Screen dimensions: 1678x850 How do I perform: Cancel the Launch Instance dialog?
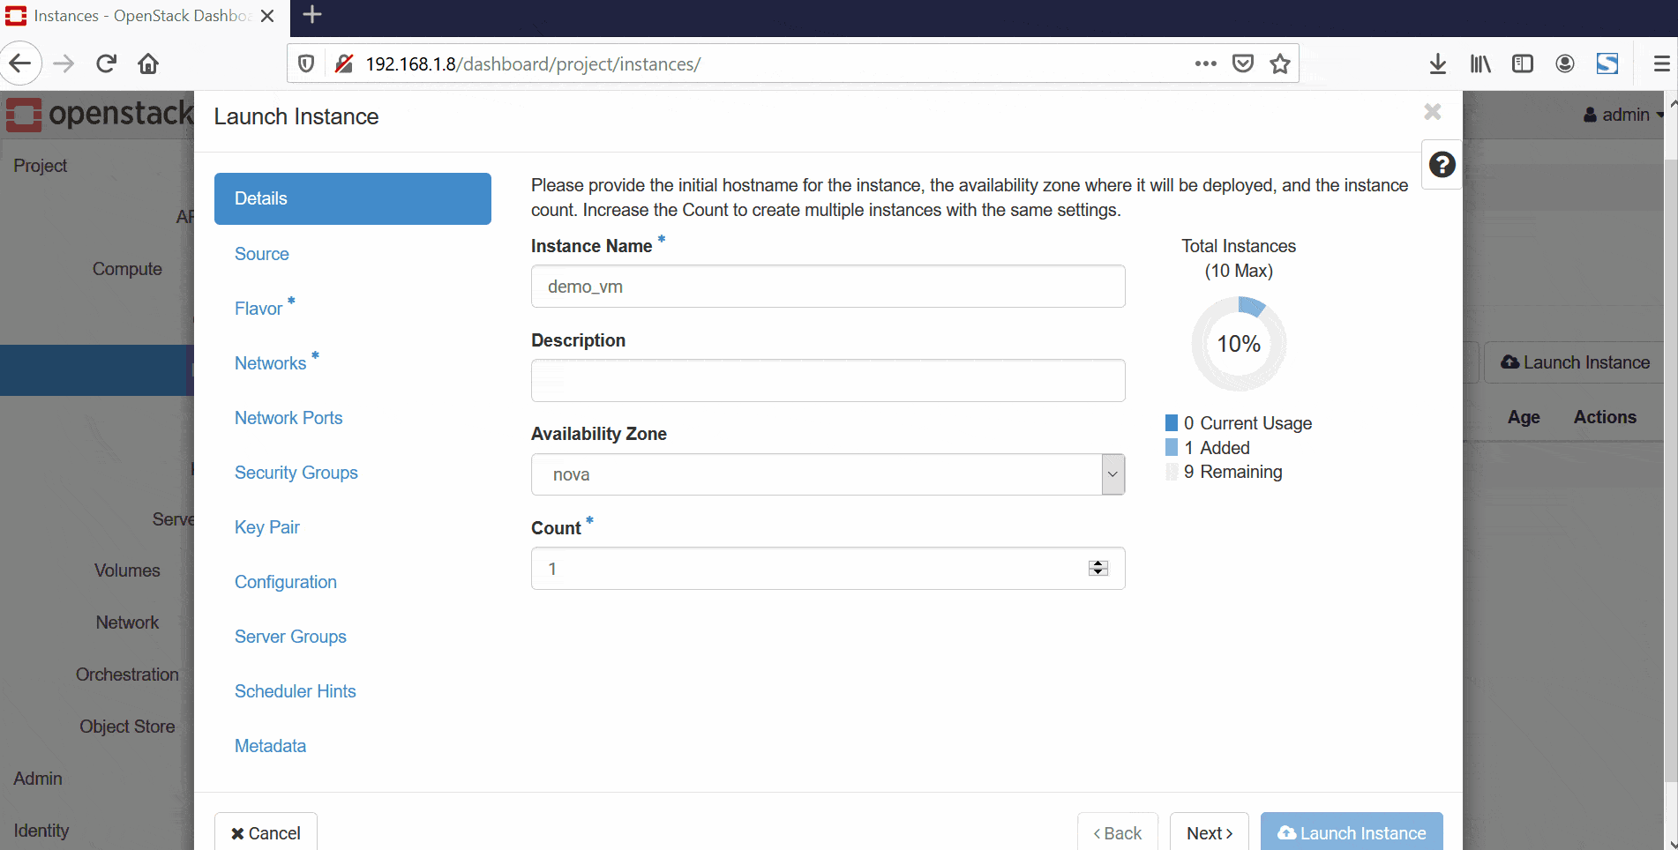pyautogui.click(x=266, y=832)
